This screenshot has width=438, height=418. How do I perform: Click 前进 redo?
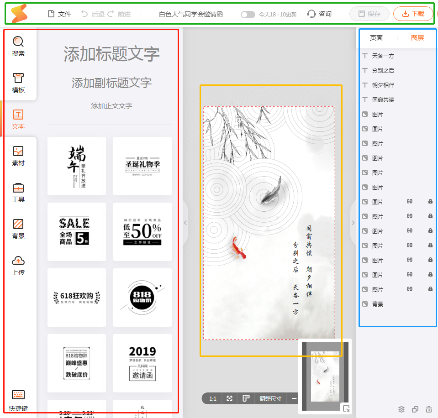point(119,14)
